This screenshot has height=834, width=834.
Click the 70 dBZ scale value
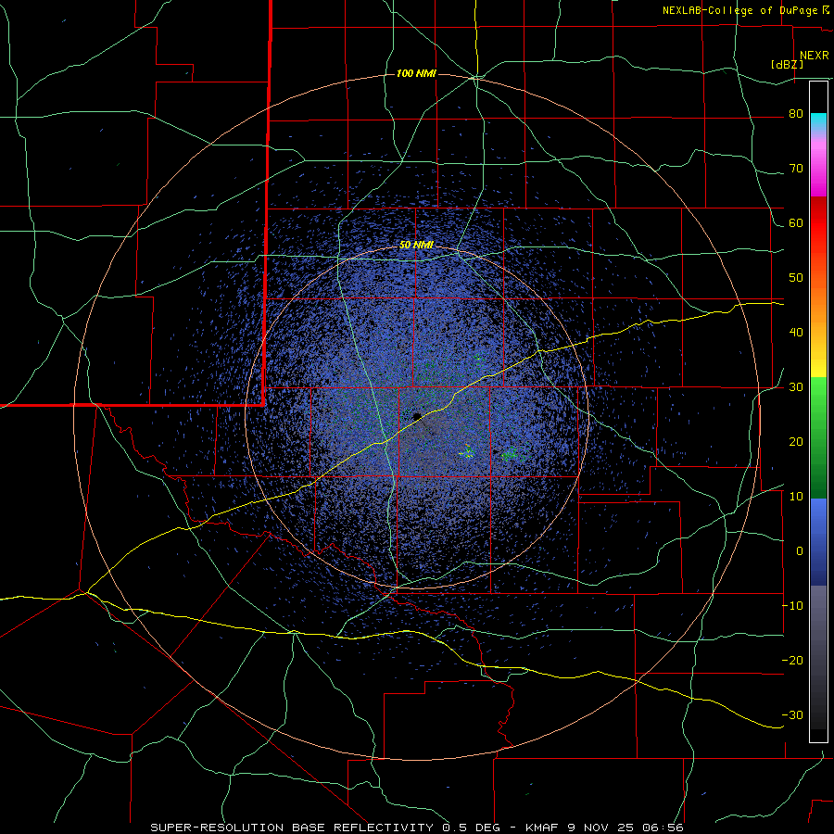point(796,169)
